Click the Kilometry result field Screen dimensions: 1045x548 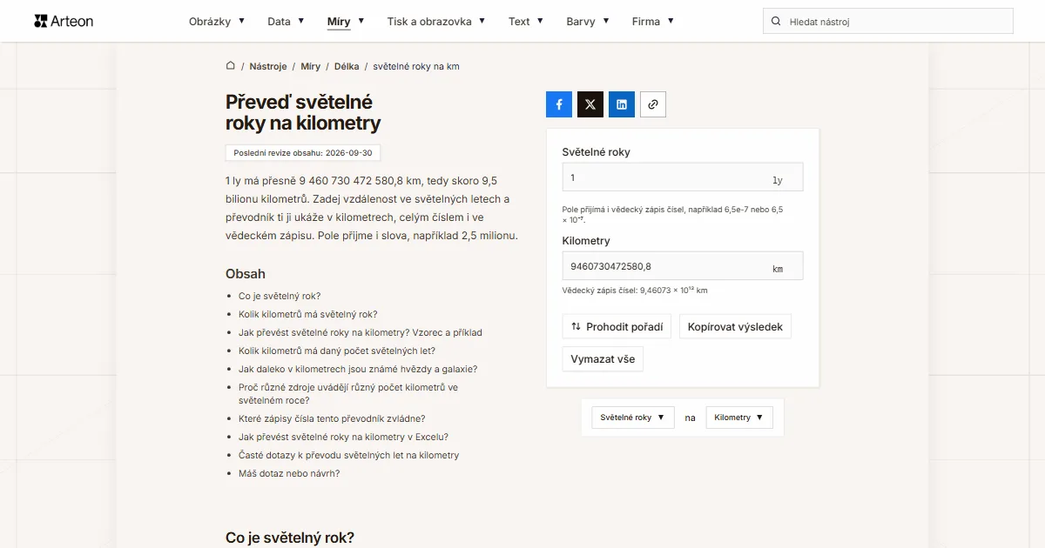(683, 266)
